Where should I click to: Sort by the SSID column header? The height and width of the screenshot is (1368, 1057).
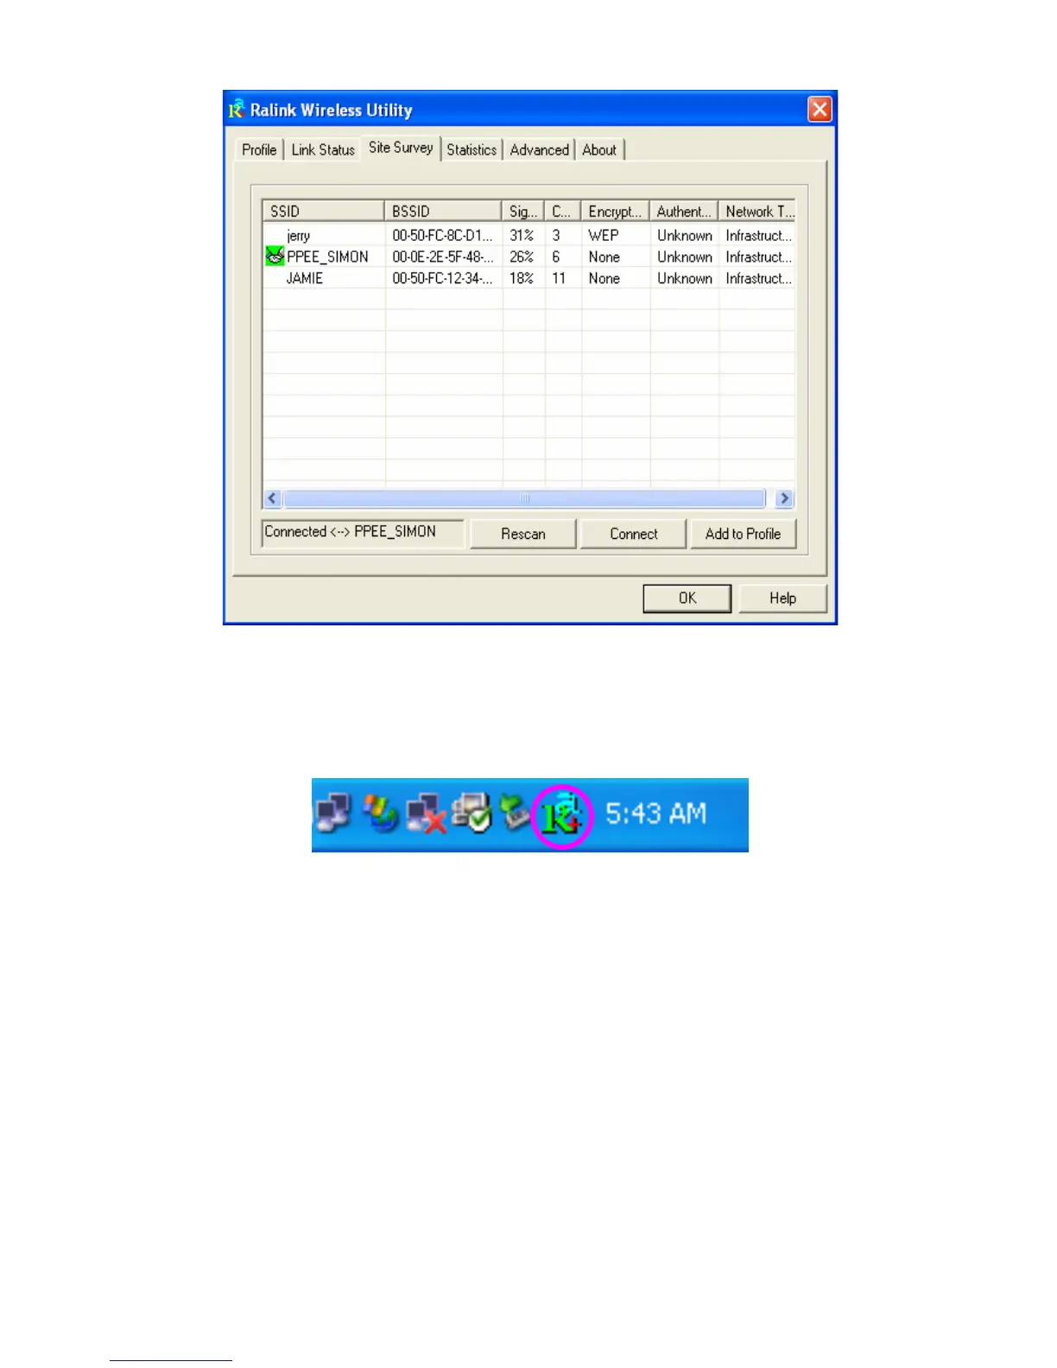(324, 211)
